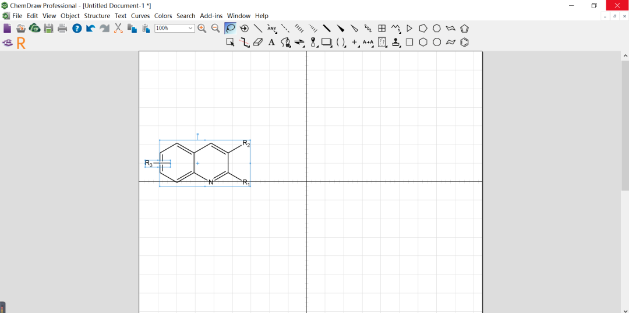This screenshot has width=629, height=313.
Task: Click the Redo arrow icon
Action: click(x=104, y=28)
